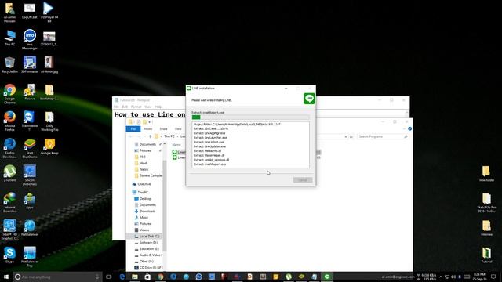This screenshot has height=282, width=502.
Task: Open the Windows Start menu
Action: click(6, 277)
